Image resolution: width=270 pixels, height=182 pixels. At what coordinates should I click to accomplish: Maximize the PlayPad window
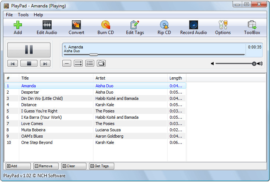coord(247,4)
